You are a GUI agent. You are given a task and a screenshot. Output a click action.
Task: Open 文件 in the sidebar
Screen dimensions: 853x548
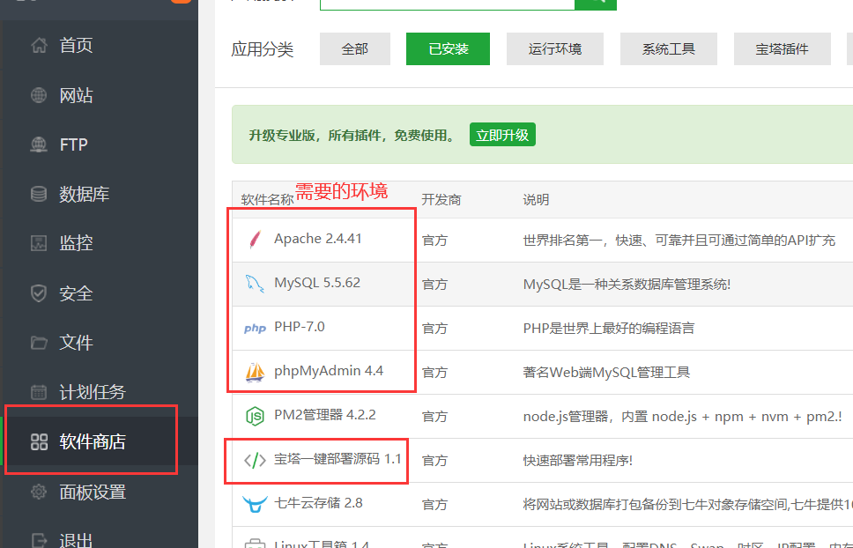[x=76, y=343]
